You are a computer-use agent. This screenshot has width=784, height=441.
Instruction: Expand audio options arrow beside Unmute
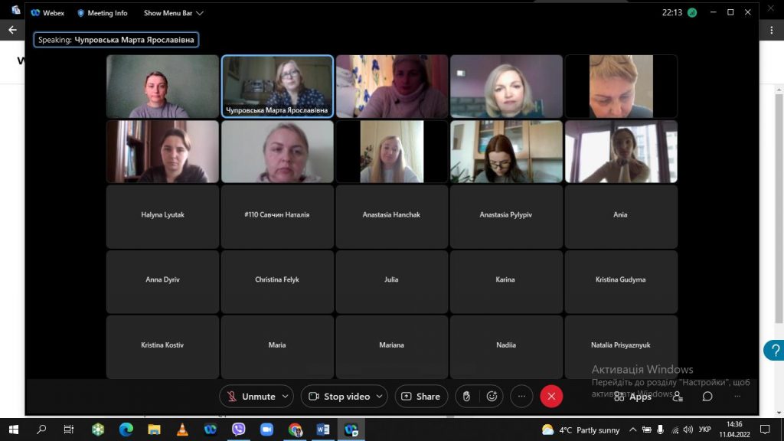pos(286,397)
